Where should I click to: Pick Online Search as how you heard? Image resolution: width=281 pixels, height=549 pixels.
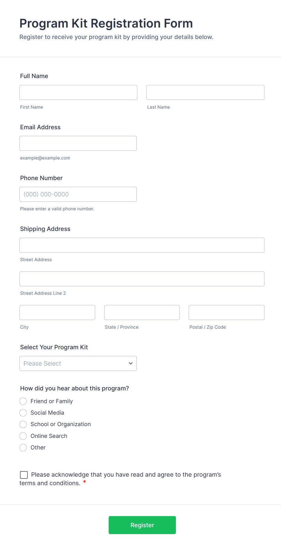23,436
